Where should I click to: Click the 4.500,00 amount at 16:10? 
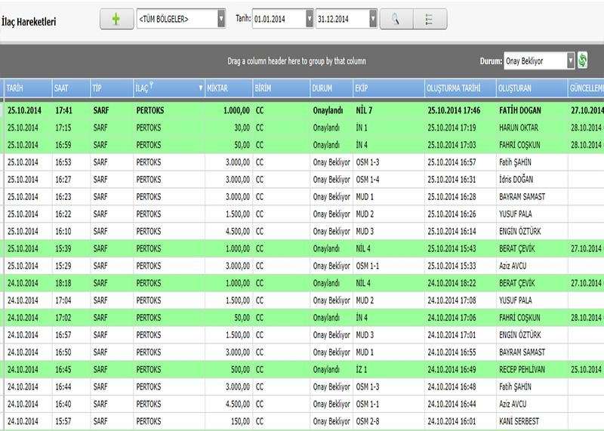[238, 232]
